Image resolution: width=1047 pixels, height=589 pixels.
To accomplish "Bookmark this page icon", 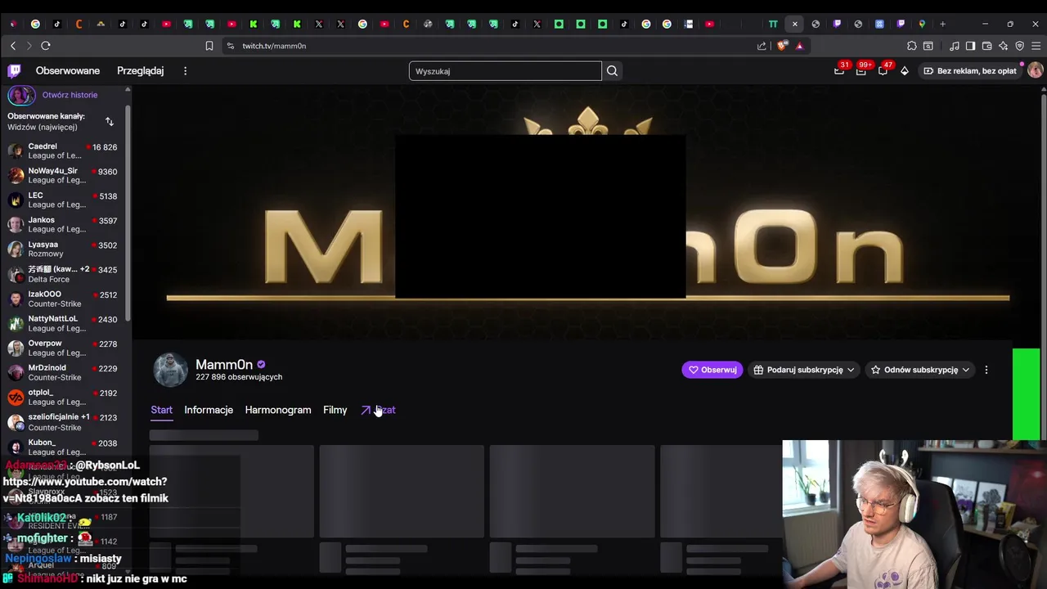I will click(209, 46).
